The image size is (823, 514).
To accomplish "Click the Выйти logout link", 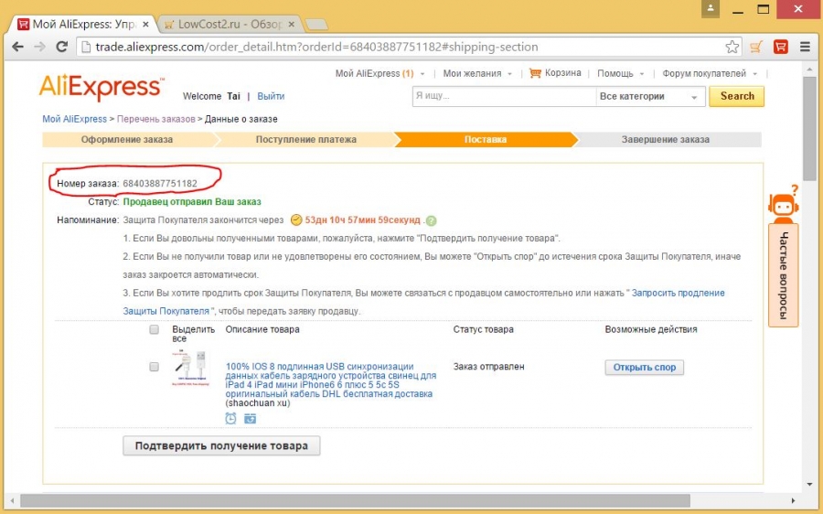I will coord(271,96).
